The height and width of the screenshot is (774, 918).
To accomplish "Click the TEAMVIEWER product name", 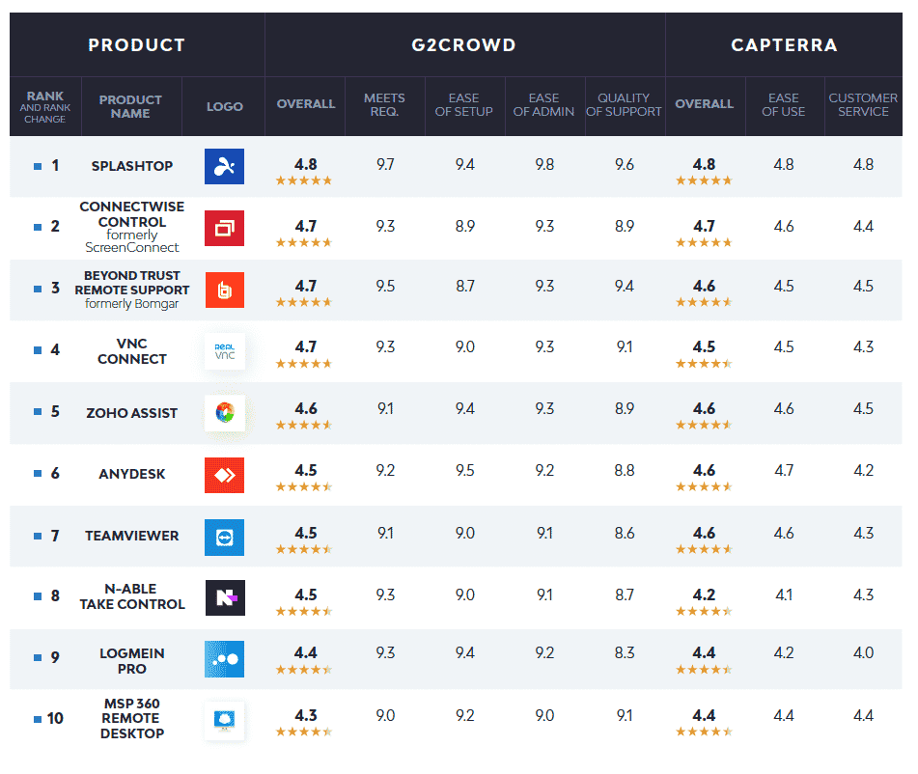I will (131, 536).
